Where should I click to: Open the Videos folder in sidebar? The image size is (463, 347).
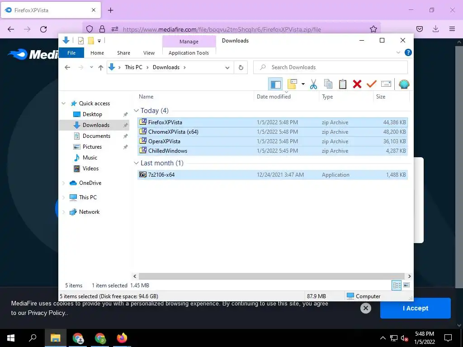point(90,169)
